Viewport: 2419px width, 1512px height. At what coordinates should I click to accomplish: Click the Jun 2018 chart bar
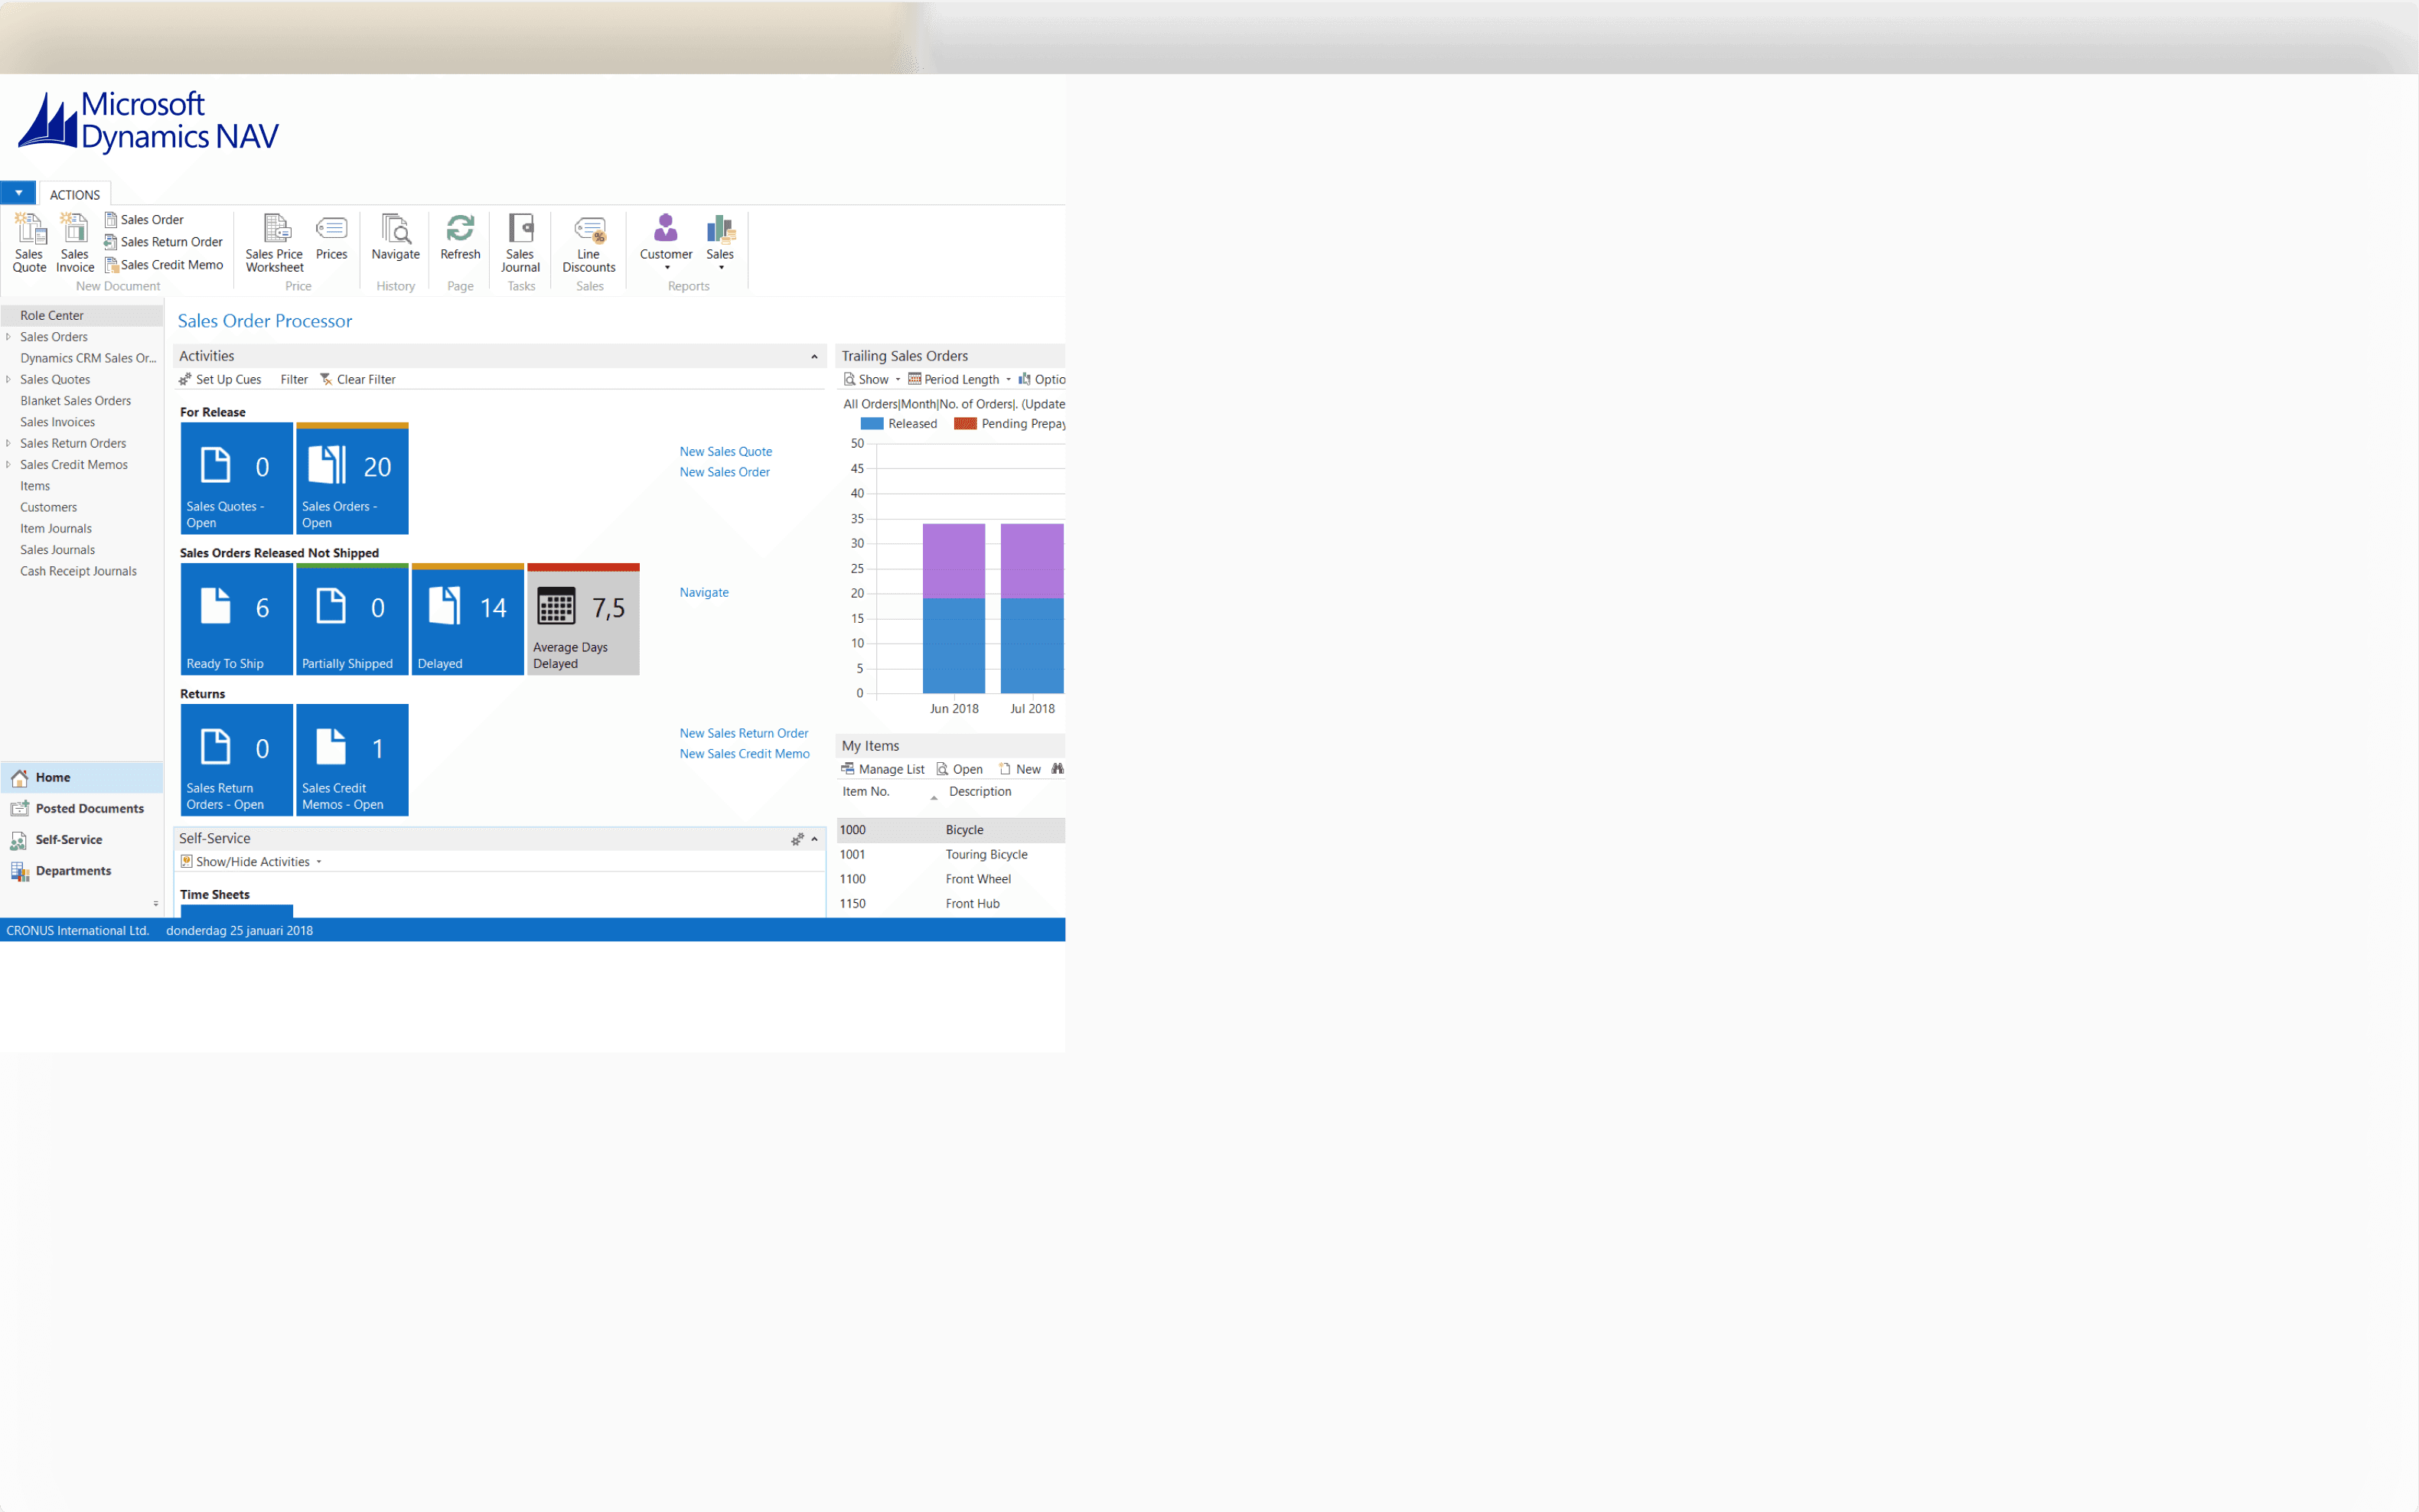954,609
